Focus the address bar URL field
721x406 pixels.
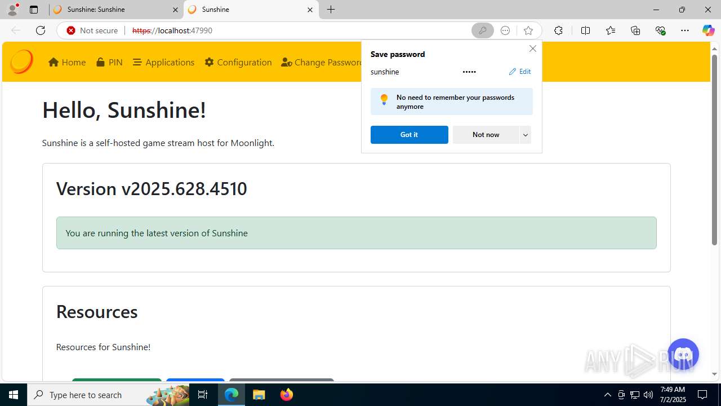tap(299, 30)
